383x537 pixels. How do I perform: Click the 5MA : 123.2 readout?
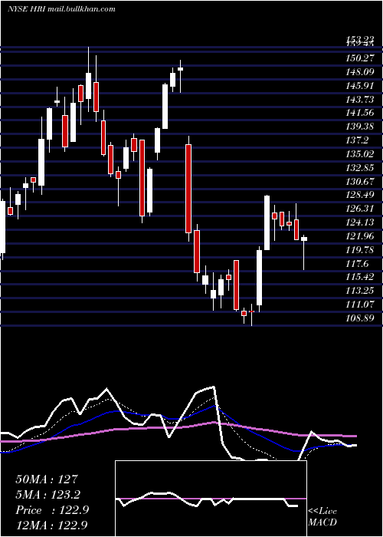coord(47,495)
